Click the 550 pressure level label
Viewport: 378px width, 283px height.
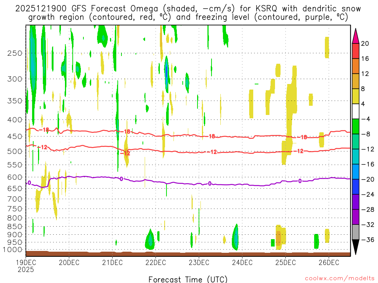(x=15, y=165)
